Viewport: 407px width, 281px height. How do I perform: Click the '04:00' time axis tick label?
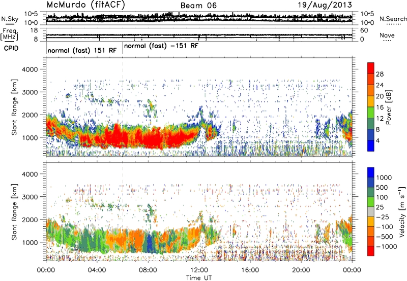[97, 270]
